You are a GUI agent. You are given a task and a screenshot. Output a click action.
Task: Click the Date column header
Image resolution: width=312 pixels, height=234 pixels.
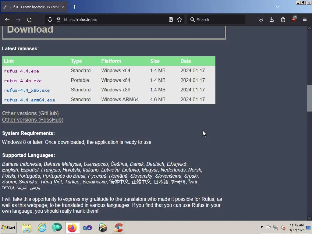click(186, 61)
